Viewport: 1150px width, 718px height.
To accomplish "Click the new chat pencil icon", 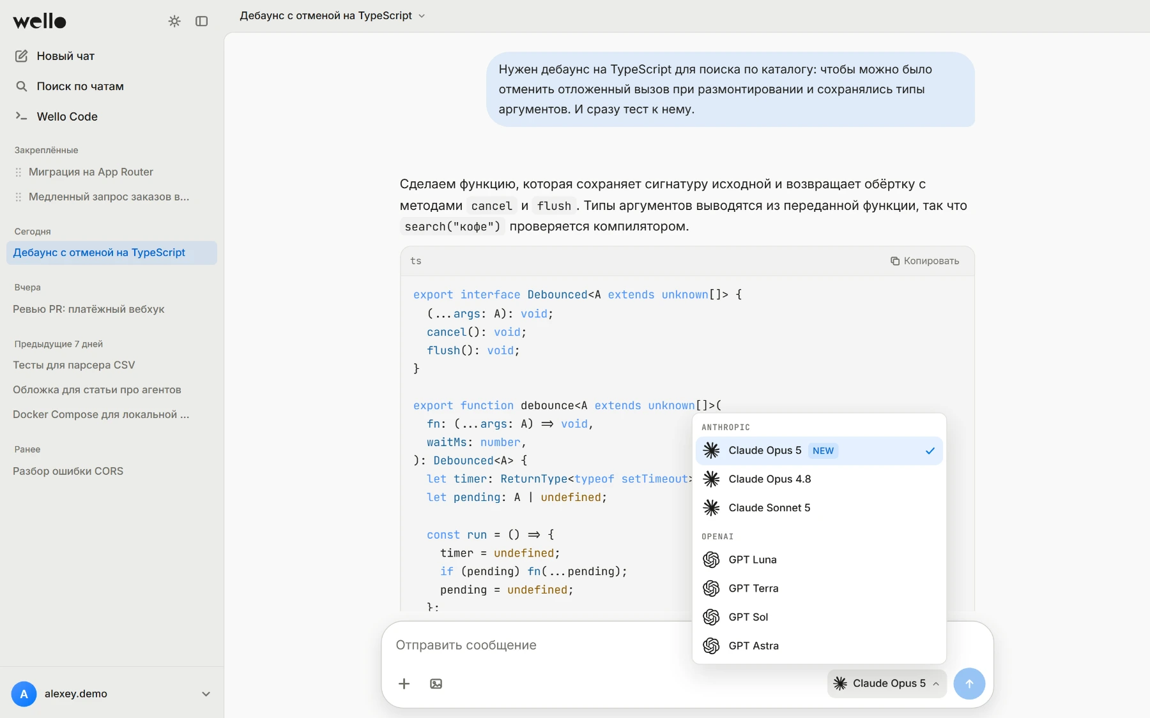I will [x=21, y=56].
